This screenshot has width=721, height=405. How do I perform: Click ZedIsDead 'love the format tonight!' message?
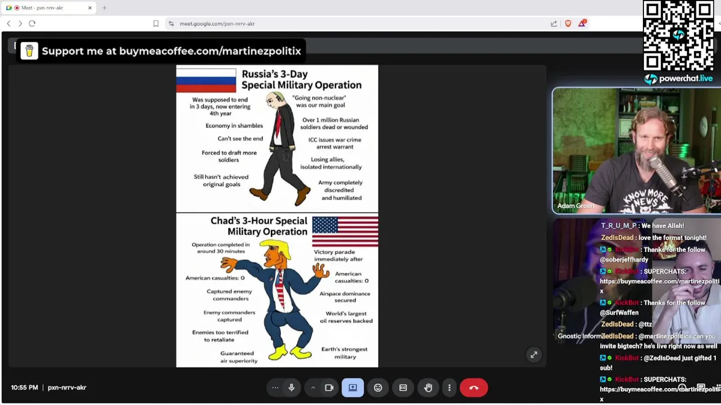(654, 237)
